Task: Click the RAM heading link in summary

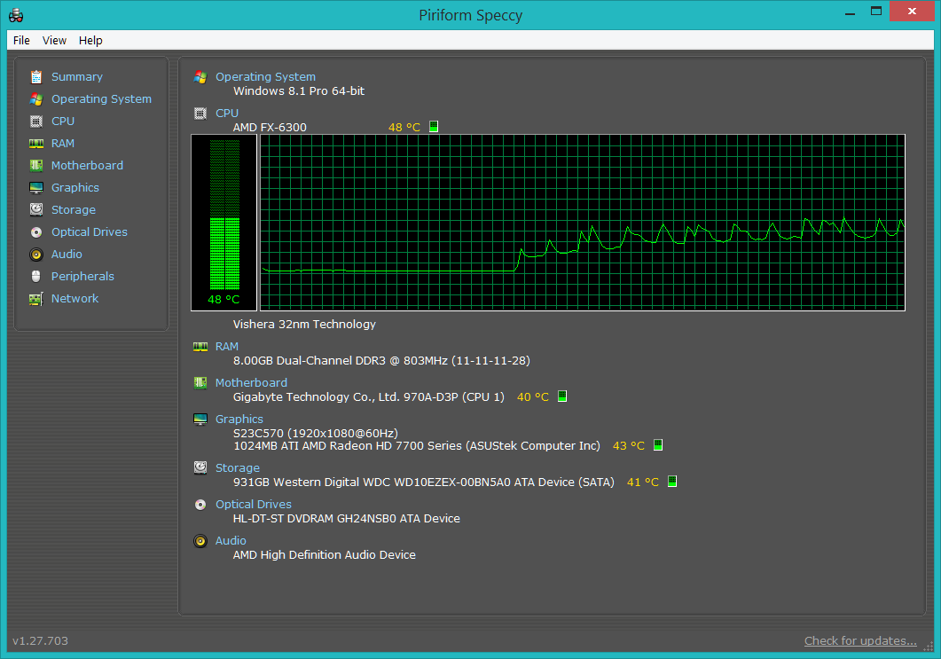Action: (x=227, y=346)
